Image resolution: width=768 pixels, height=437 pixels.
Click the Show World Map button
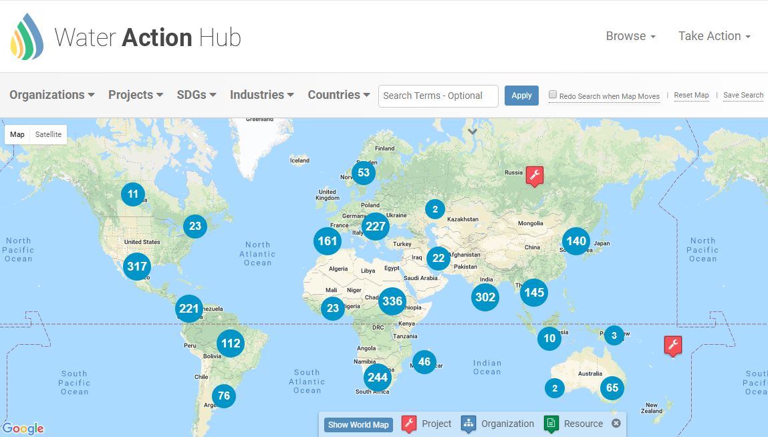358,425
